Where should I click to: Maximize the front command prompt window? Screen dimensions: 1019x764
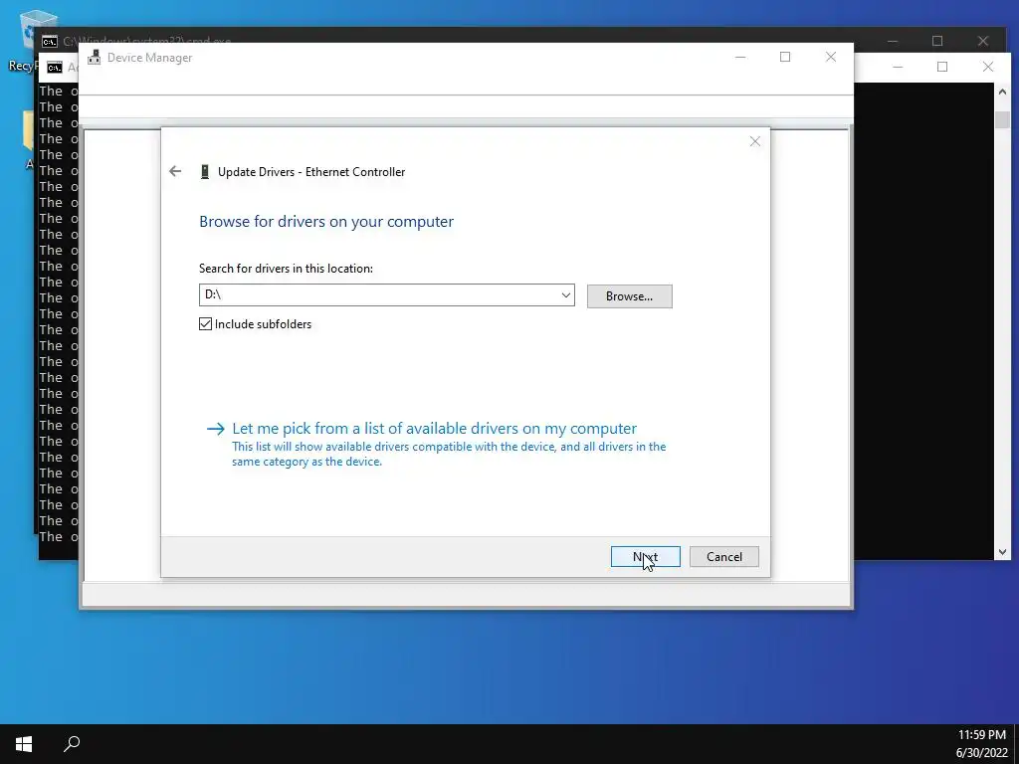point(942,67)
